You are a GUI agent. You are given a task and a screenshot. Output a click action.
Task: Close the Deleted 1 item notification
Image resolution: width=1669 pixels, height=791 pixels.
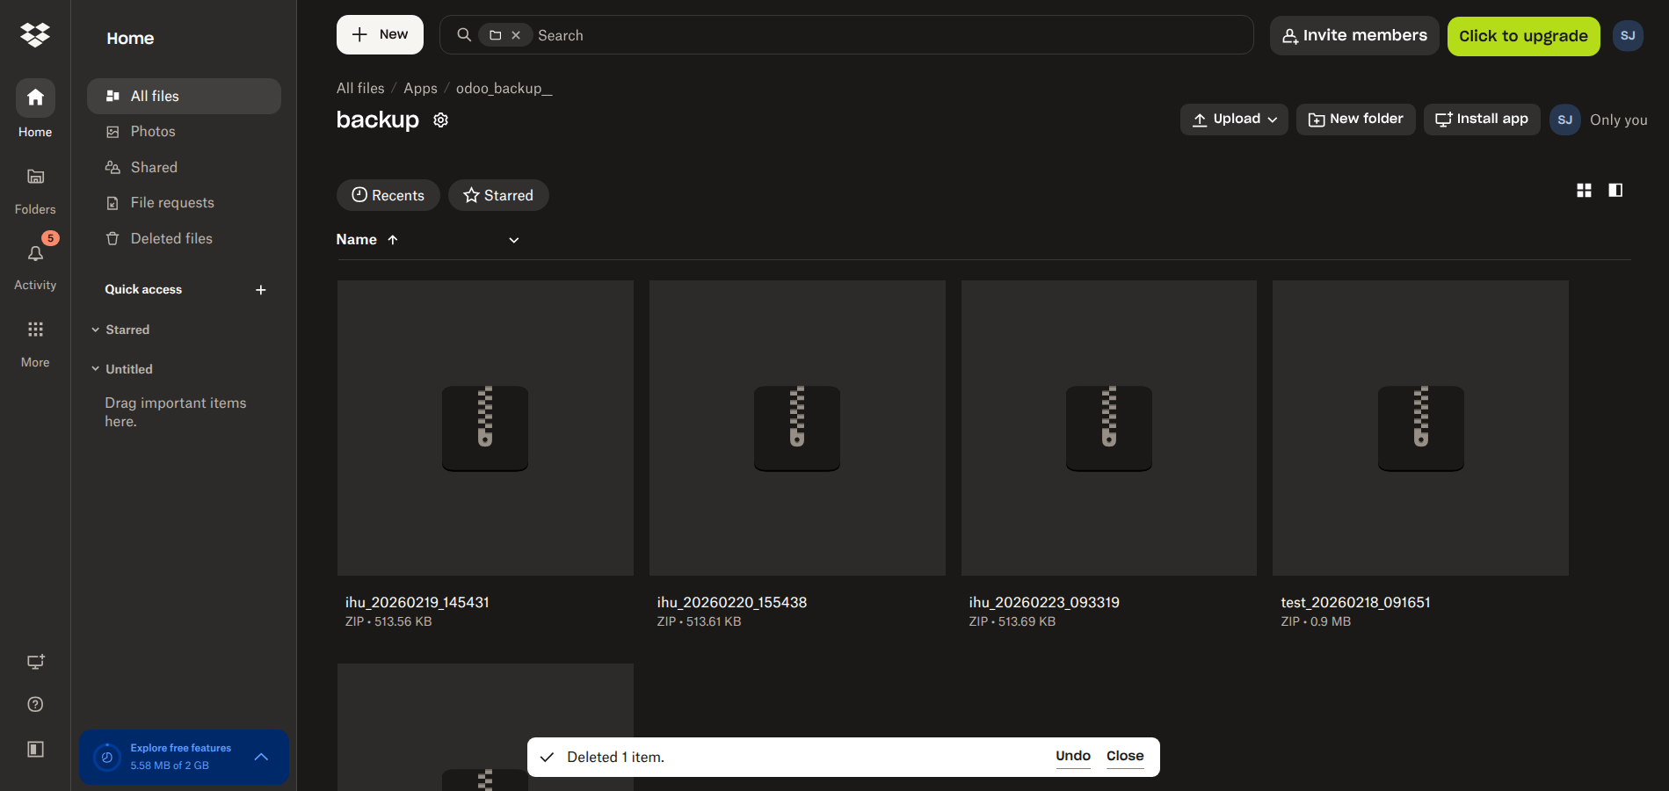pos(1125,756)
